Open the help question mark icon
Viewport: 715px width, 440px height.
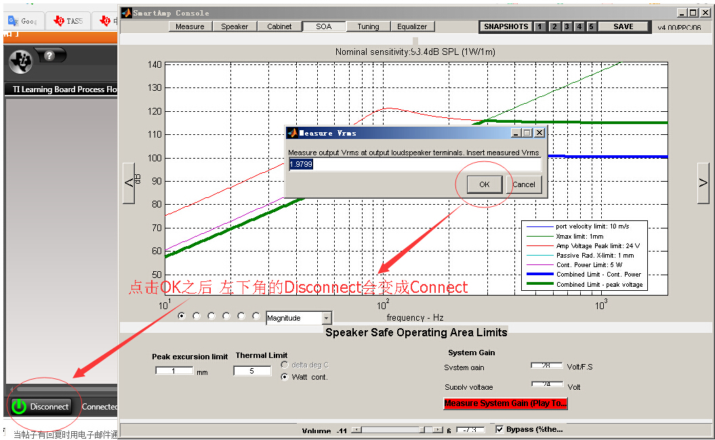click(49, 56)
